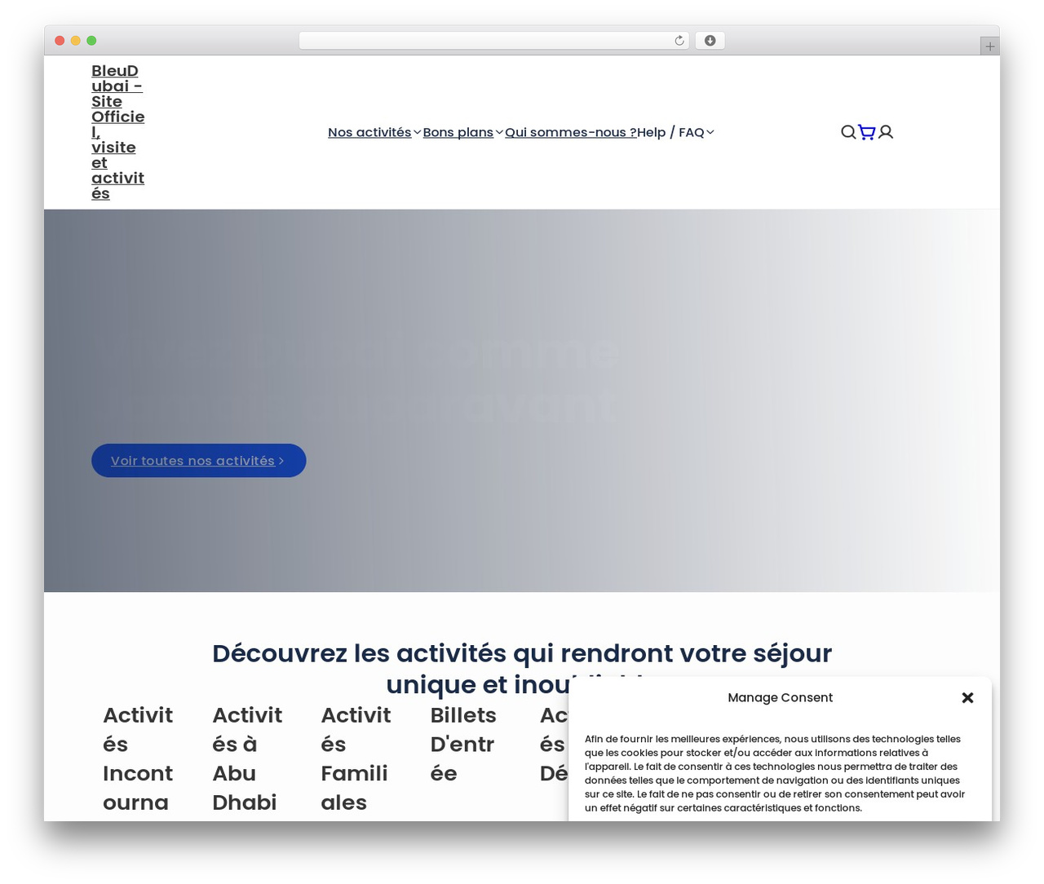Click the BleuDubai site title link
Viewport: 1044px width, 884px height.
[x=117, y=132]
